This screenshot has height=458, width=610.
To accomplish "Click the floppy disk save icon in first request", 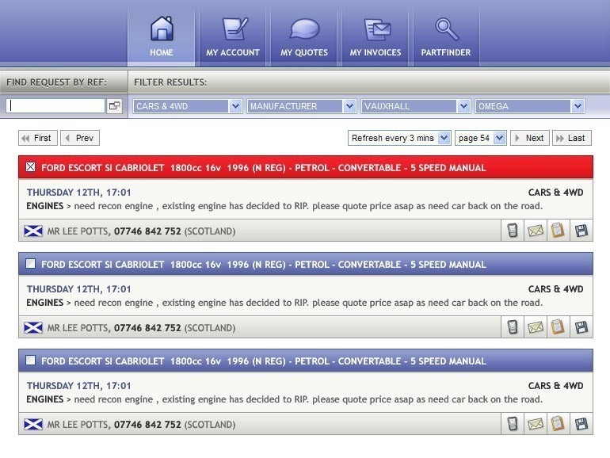I will click(x=581, y=231).
